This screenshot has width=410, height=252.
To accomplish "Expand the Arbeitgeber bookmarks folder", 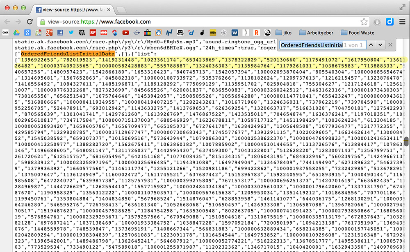I will (316, 33).
